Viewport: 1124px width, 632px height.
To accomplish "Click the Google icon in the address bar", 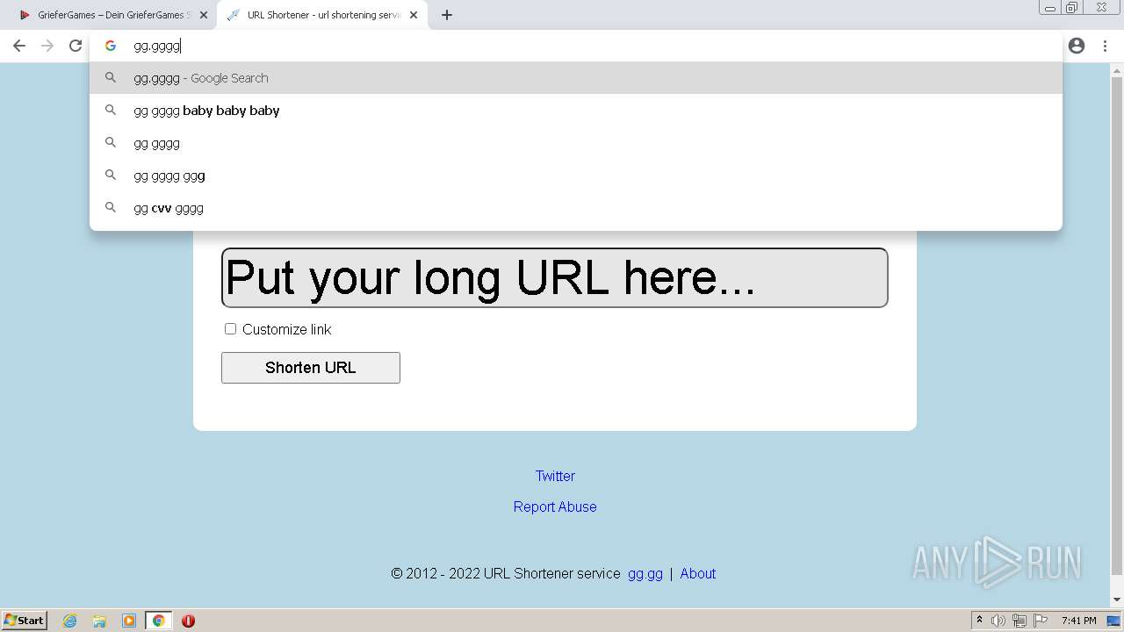I will (x=111, y=46).
